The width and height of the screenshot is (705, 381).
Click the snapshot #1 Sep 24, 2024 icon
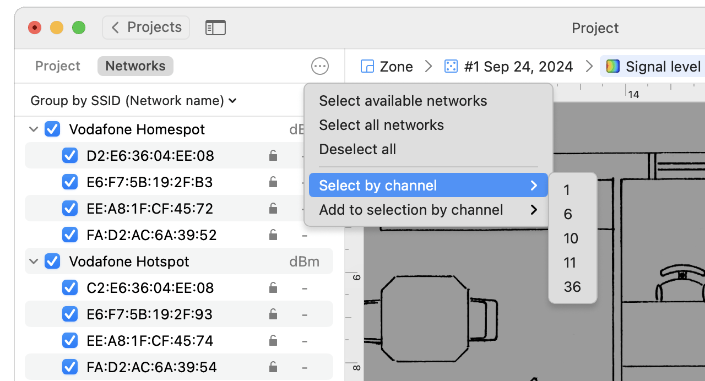pos(451,67)
